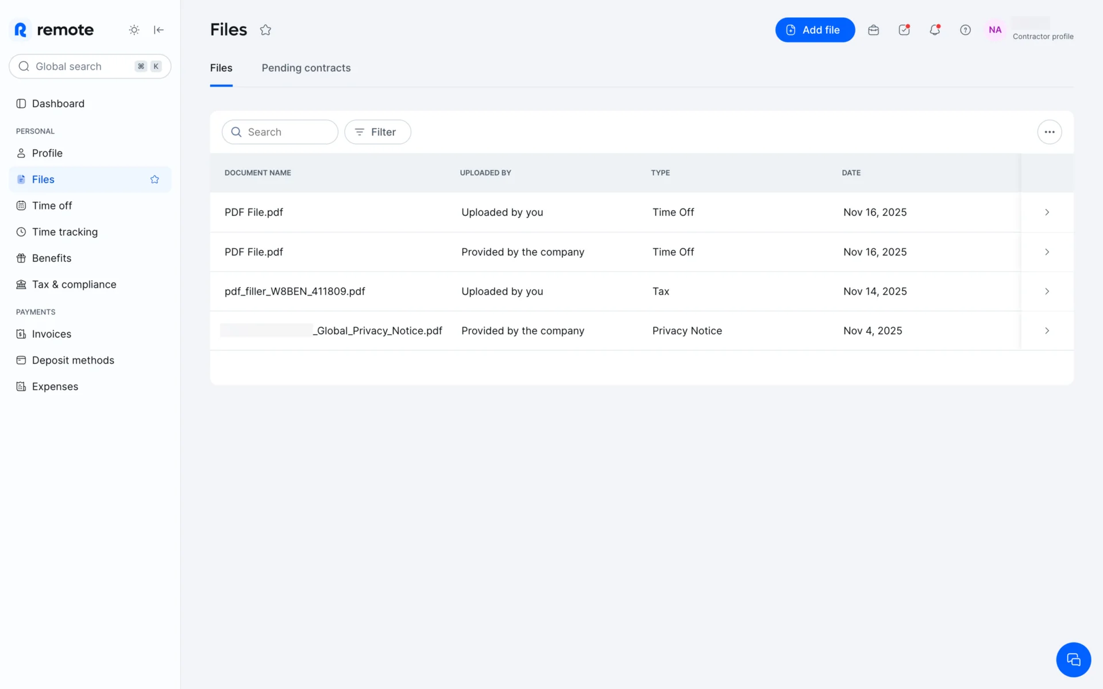Viewport: 1103px width, 689px height.
Task: Open the tasks checklist icon
Action: [904, 30]
